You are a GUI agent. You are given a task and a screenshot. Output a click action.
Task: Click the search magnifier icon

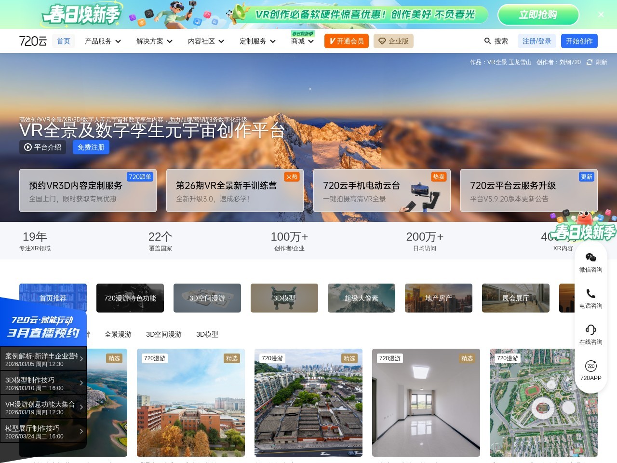click(x=488, y=41)
